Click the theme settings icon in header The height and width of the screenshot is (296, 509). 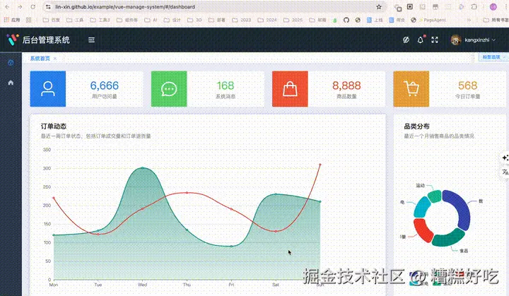pyautogui.click(x=406, y=40)
